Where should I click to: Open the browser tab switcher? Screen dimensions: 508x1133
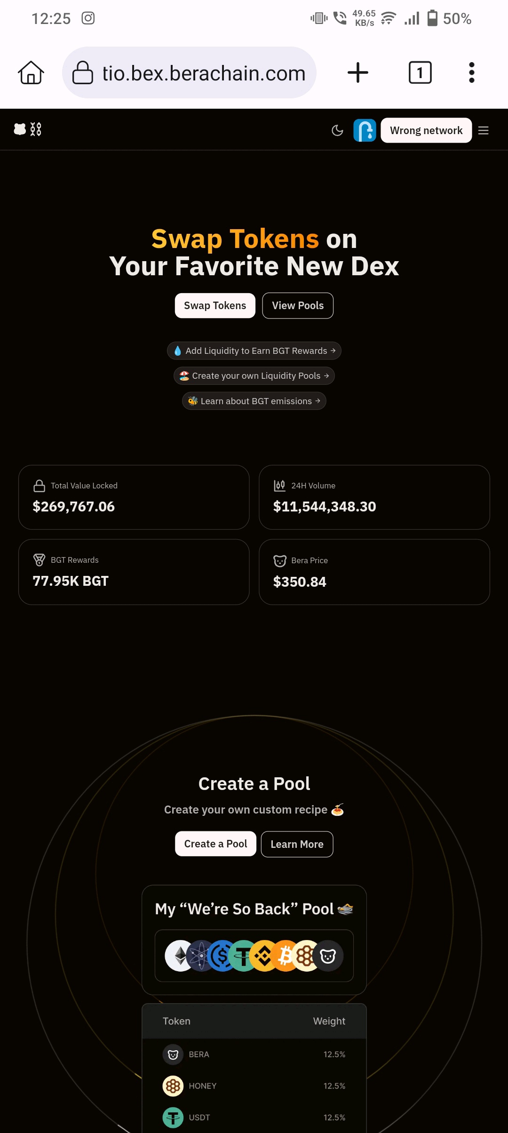[420, 73]
